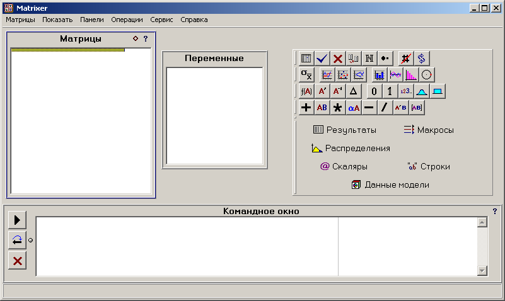Select the highlighted yellow row in the Матрицы list
The height and width of the screenshot is (301, 505).
(68, 50)
